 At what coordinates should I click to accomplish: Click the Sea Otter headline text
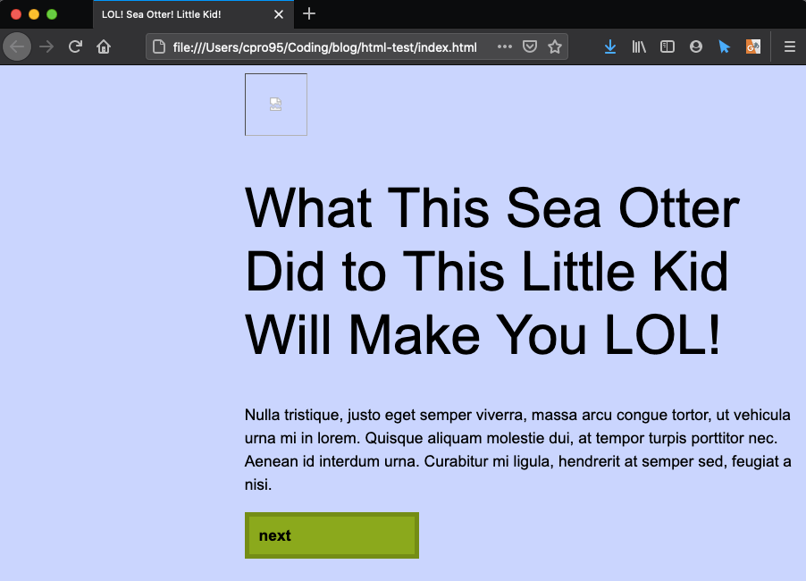492,271
